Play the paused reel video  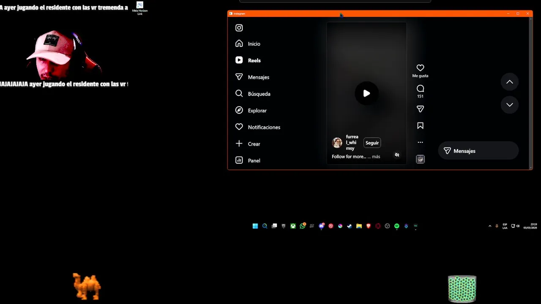click(x=366, y=93)
